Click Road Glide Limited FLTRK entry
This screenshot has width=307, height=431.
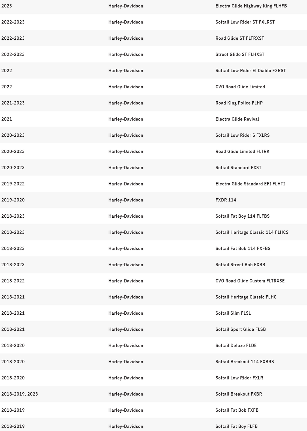pos(242,152)
